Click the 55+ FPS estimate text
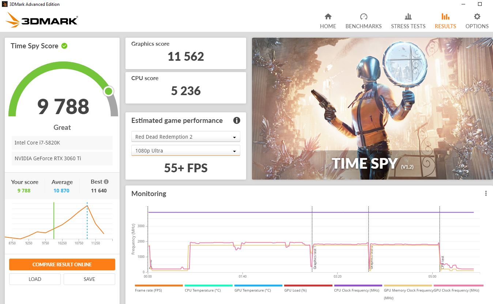 [x=186, y=168]
